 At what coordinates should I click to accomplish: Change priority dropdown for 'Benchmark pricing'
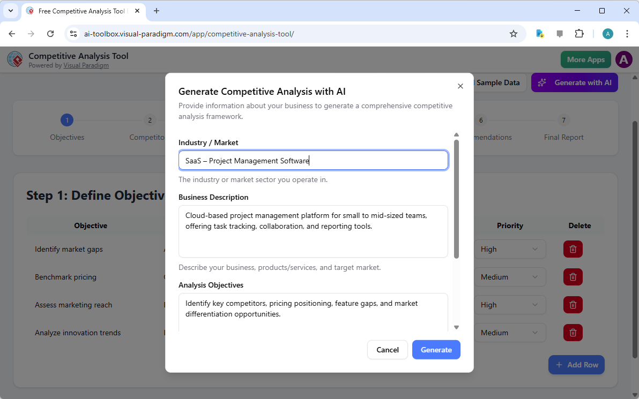(x=510, y=277)
